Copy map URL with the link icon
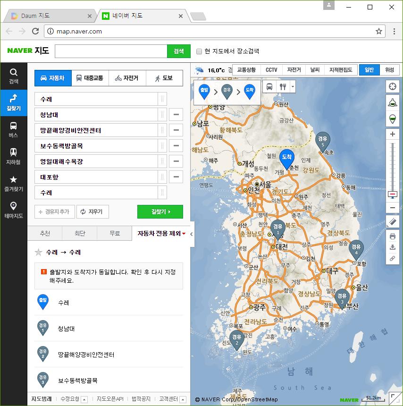 392,258
